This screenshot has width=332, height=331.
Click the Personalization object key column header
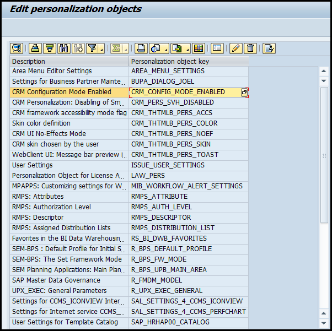pos(189,61)
